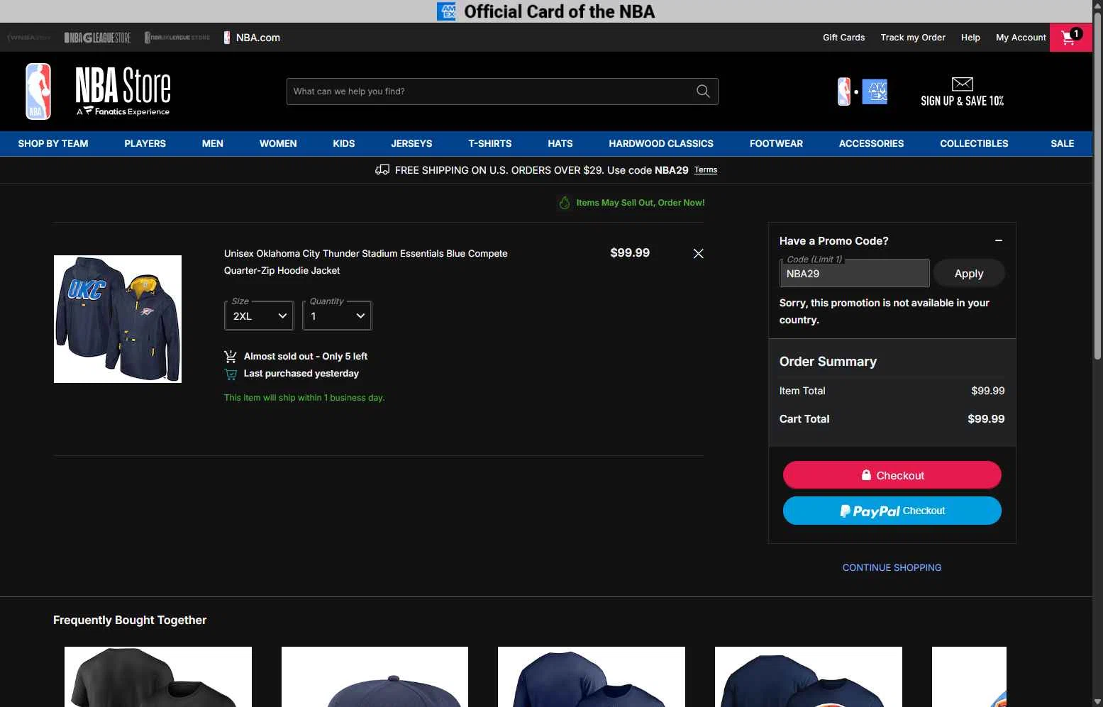
Task: Open the Size 2XL dropdown
Action: pos(259,316)
